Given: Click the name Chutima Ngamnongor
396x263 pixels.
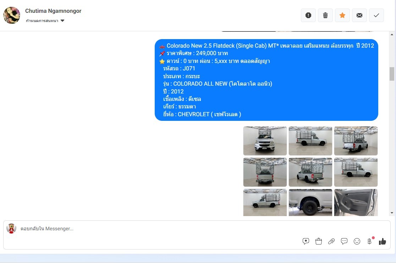Looking at the screenshot, I should pos(53,11).
